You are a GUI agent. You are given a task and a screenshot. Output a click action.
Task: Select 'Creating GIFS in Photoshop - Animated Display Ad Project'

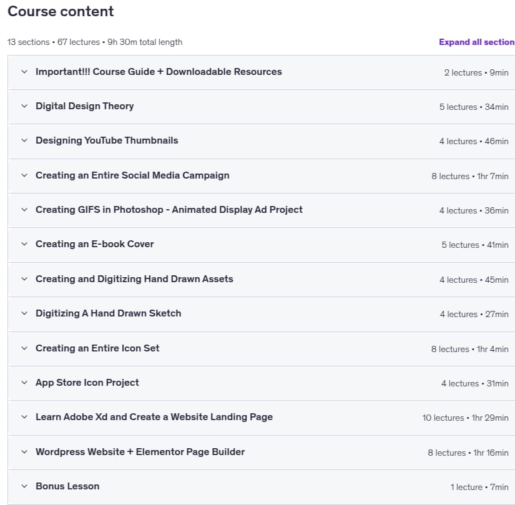pyautogui.click(x=169, y=210)
